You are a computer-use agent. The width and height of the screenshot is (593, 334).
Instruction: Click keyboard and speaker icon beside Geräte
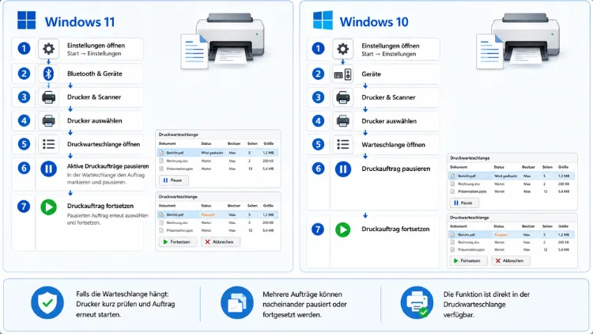pos(342,74)
